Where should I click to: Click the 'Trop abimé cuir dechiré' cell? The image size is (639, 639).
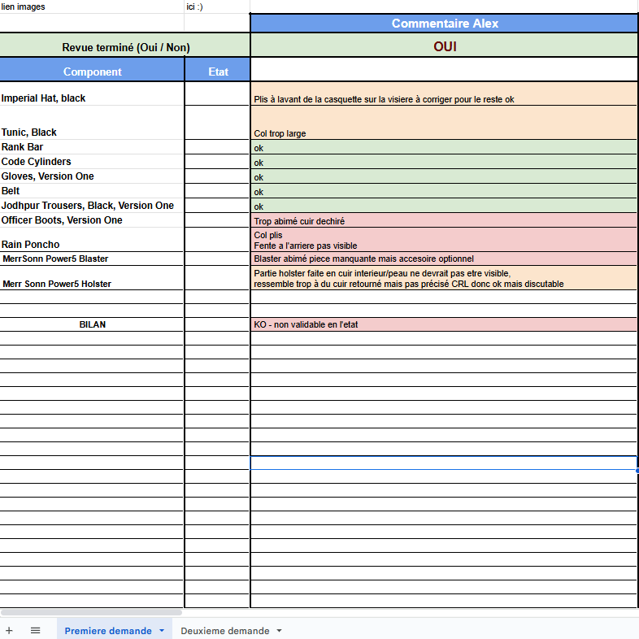coord(444,220)
